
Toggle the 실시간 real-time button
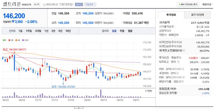point(79,4)
